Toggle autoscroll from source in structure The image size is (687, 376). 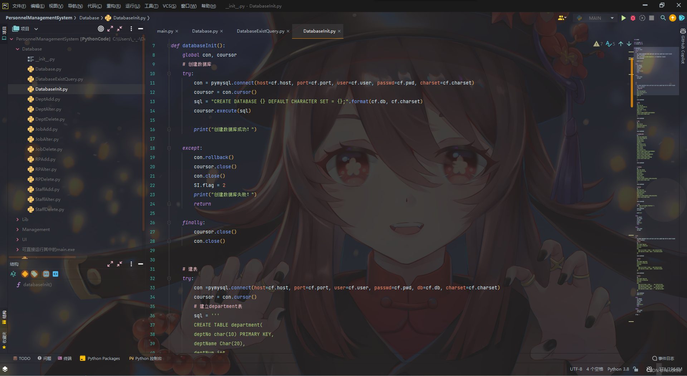coord(55,274)
